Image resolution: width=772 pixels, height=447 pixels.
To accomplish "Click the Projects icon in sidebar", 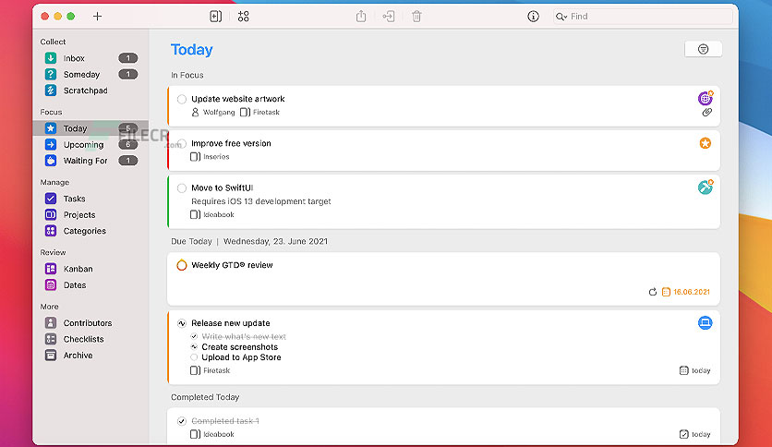I will (51, 214).
